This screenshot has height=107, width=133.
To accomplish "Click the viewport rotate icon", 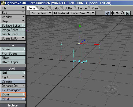I will point(117,13).
